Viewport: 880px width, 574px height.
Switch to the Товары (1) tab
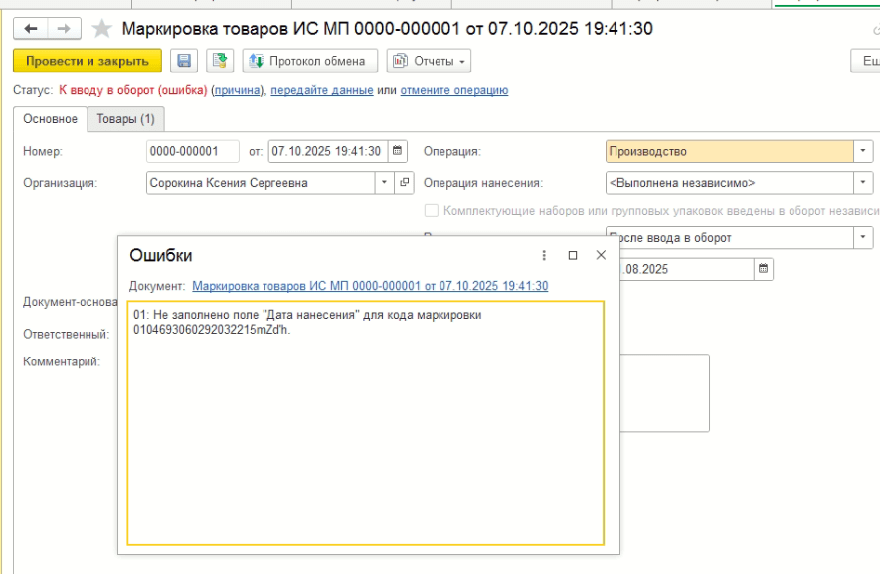coord(125,119)
